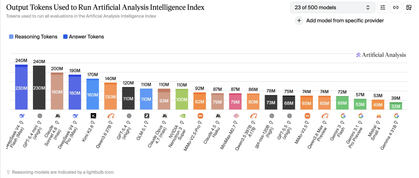The height and width of the screenshot is (178, 419).
Task: Click the Reasoning Tokens light-blue legend swatch
Action: (x=11, y=37)
